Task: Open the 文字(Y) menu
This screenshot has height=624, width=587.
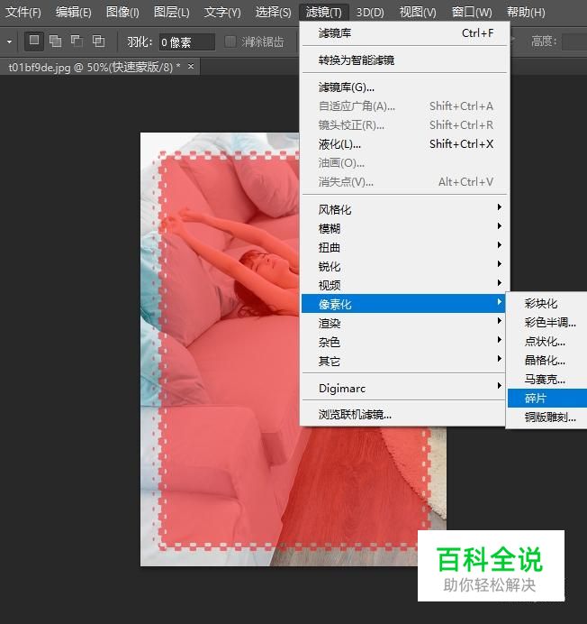Action: (222, 13)
